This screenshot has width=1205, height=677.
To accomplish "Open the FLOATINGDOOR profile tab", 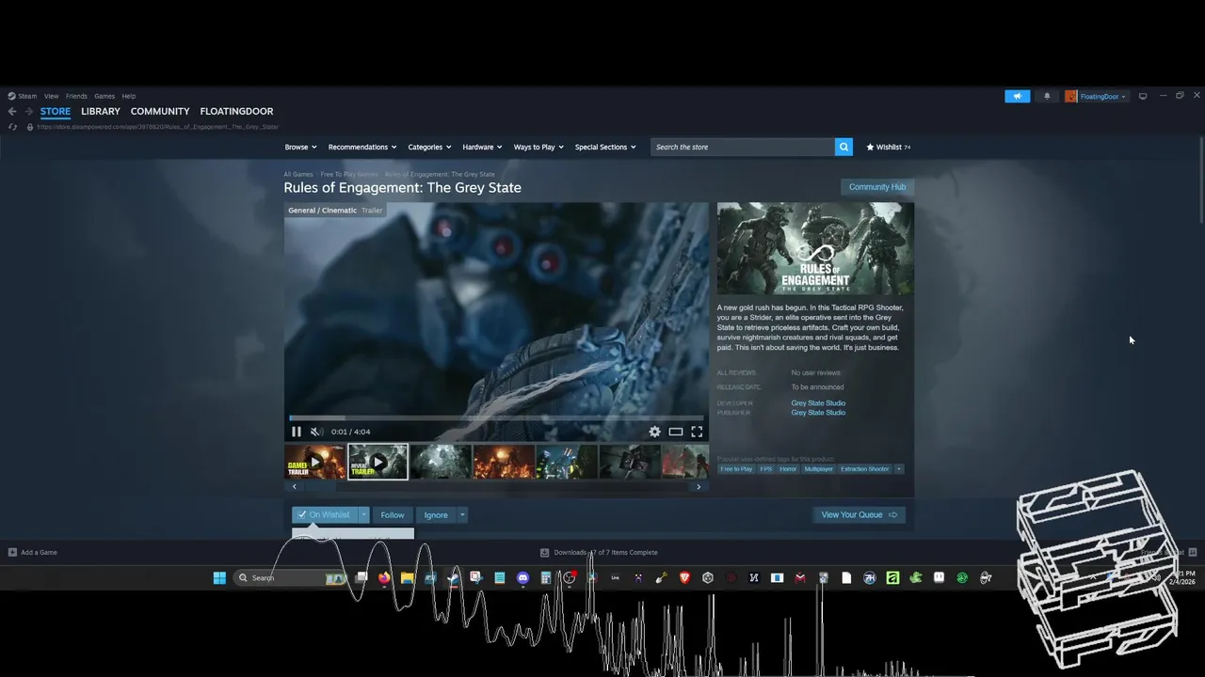I will [x=236, y=111].
